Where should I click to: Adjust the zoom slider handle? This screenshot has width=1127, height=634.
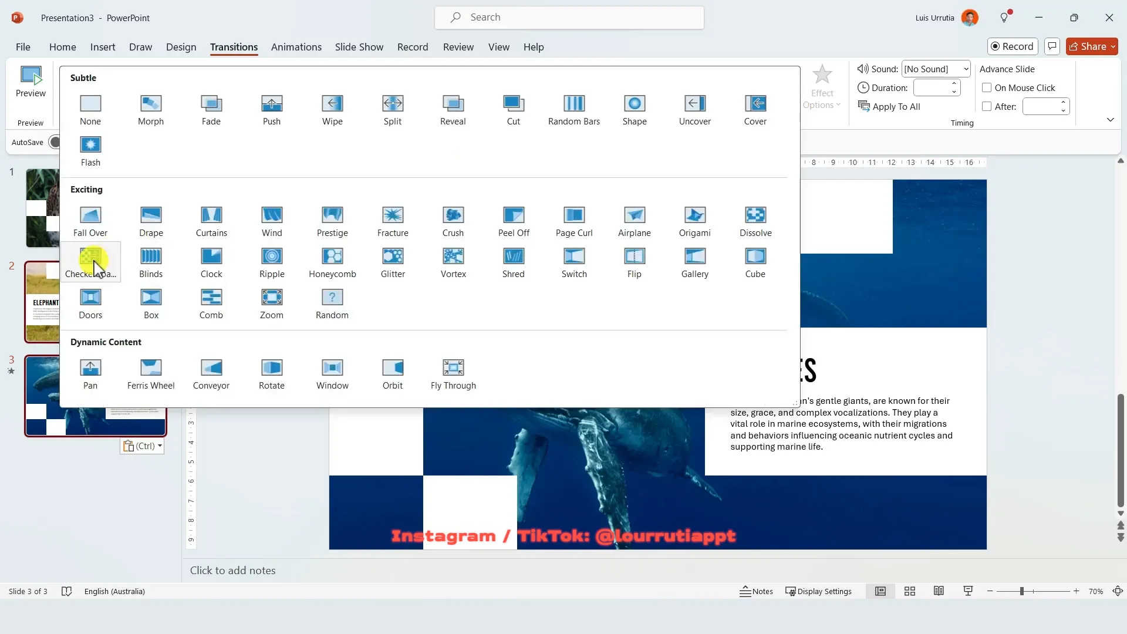(x=1021, y=591)
